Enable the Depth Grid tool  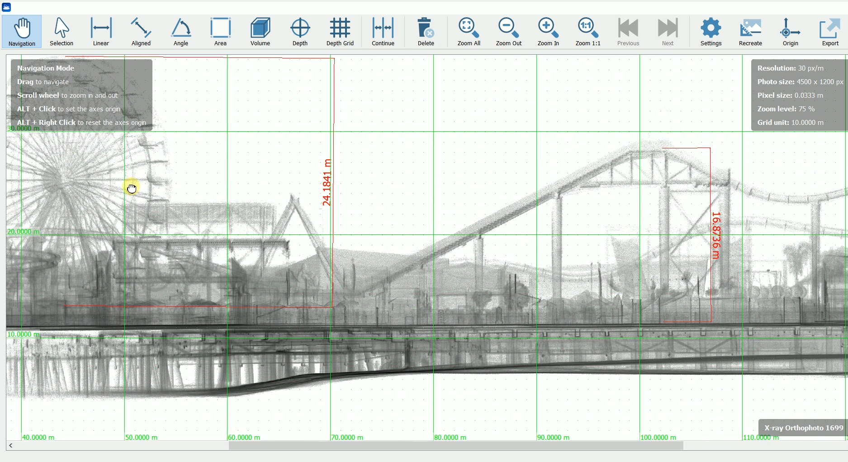340,31
